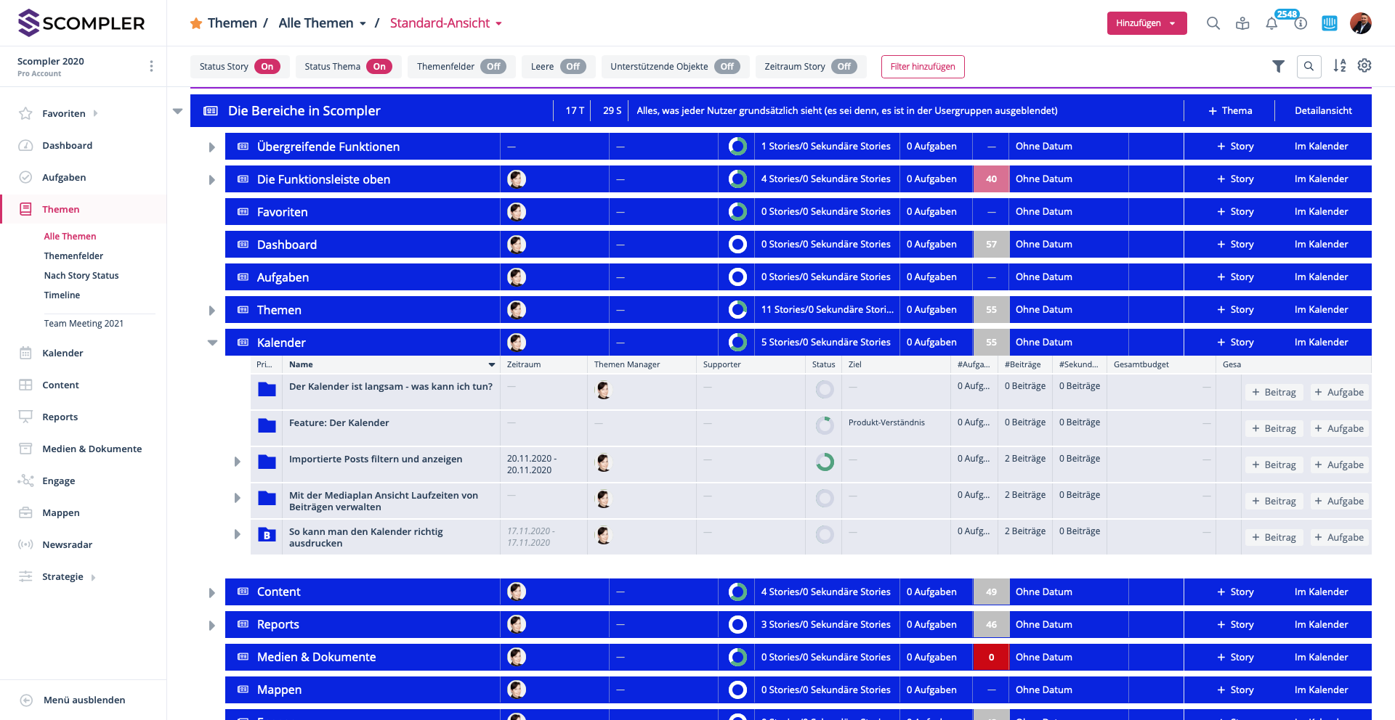Open the Standard-Ansicht view dropdown
The height and width of the screenshot is (720, 1395).
[x=446, y=23]
